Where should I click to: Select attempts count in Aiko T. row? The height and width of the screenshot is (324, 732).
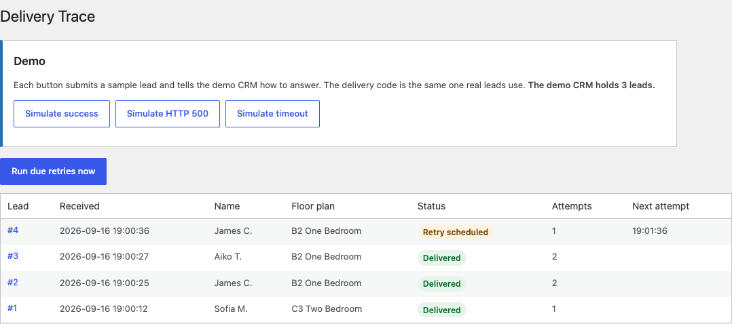554,256
